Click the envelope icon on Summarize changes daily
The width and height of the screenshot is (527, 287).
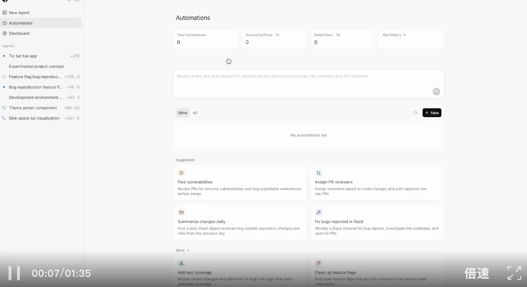[x=181, y=212]
